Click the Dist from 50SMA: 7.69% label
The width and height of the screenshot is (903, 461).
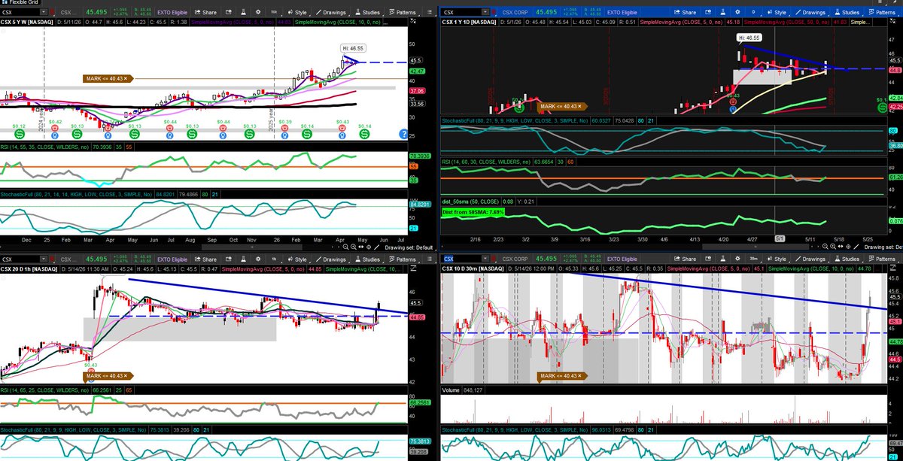[x=473, y=212]
